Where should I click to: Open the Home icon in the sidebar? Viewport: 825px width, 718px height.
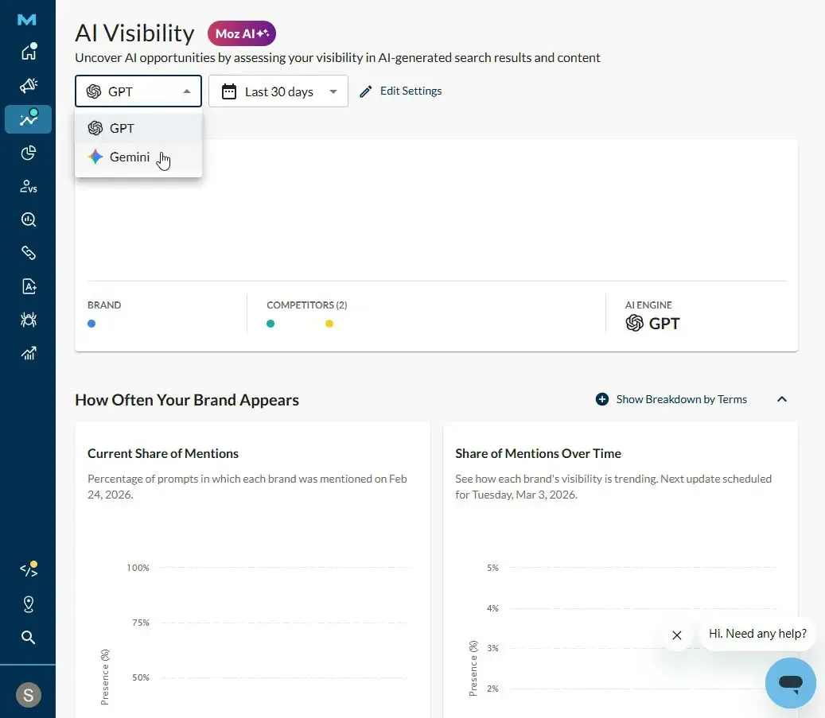click(29, 52)
